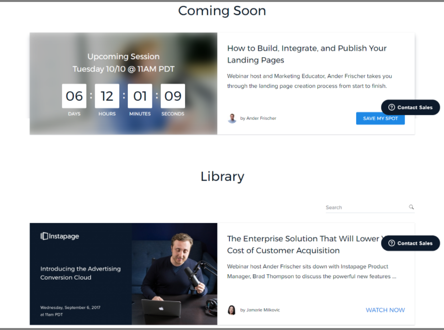Screen dimensions: 444x330
Task: Click the Instapage logo in the library thumbnail
Action: point(60,236)
